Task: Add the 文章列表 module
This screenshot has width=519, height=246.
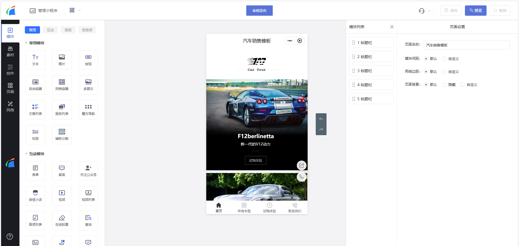Action: 35,110
